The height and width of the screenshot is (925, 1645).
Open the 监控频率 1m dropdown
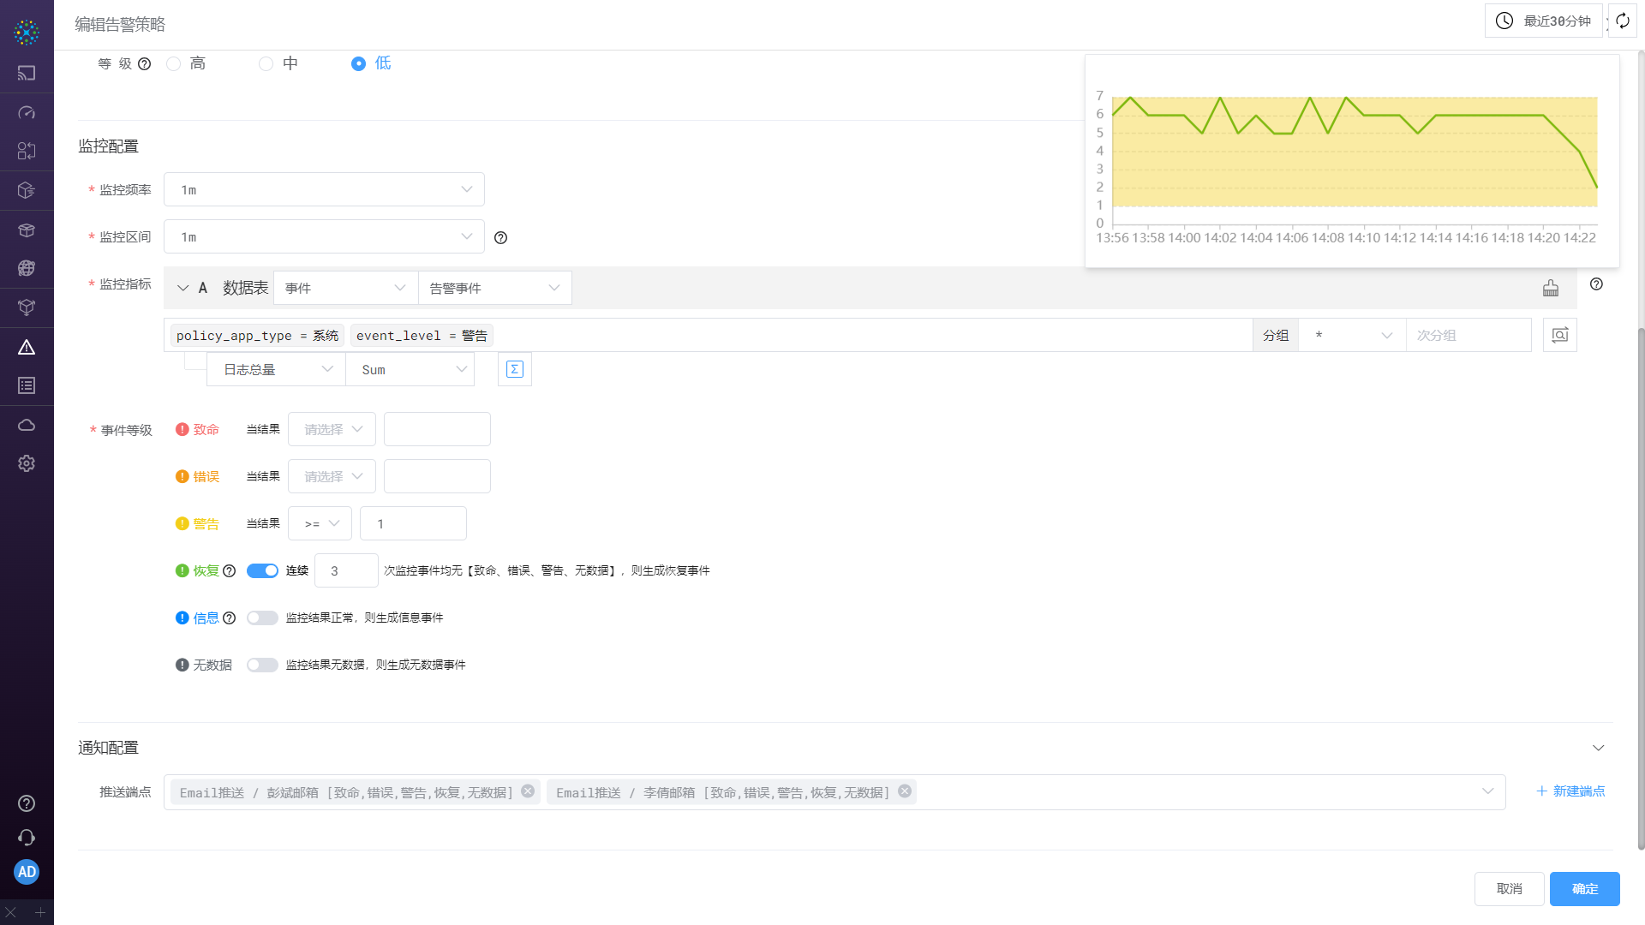coord(324,189)
